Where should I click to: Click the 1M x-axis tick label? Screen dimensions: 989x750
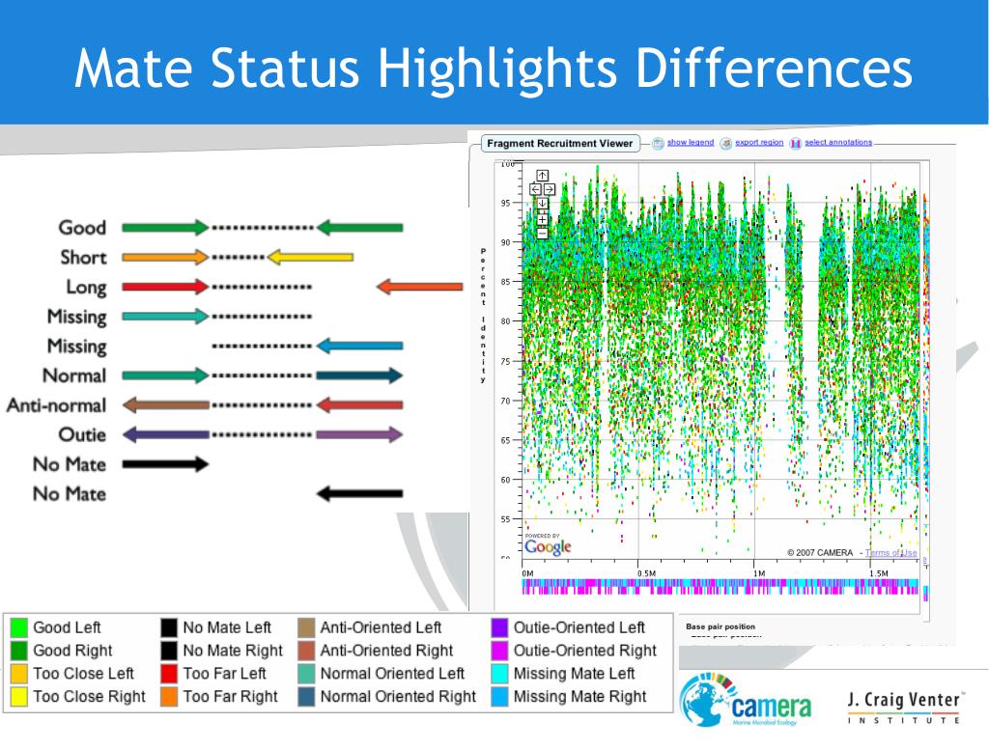click(759, 573)
